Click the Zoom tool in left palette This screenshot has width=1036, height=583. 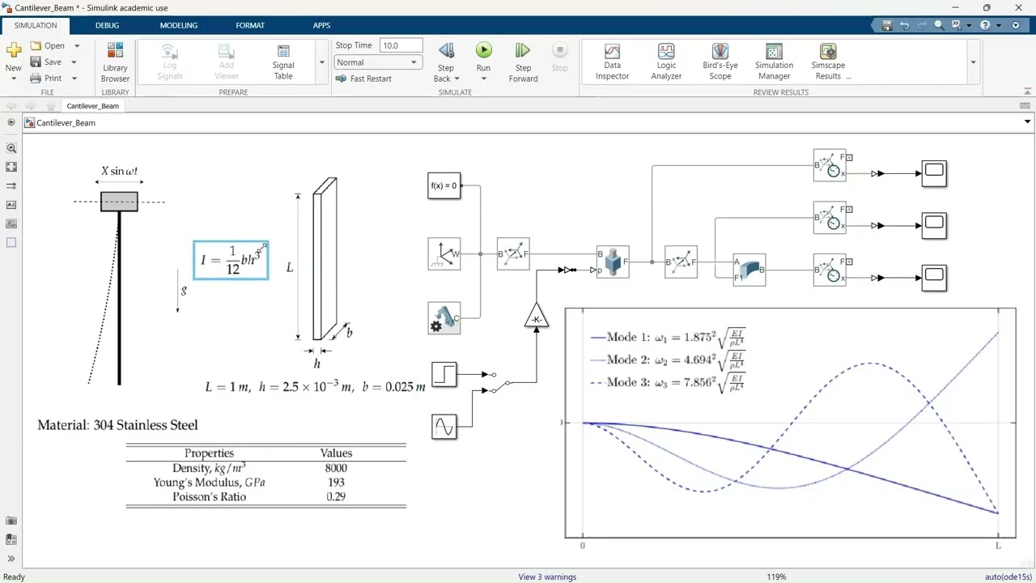click(x=11, y=148)
